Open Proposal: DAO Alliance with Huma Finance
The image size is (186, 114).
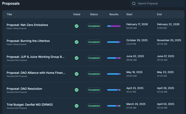tap(36, 73)
